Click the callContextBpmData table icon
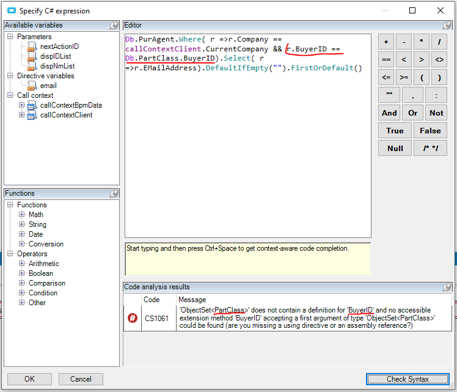Image resolution: width=457 pixels, height=392 pixels. point(32,105)
